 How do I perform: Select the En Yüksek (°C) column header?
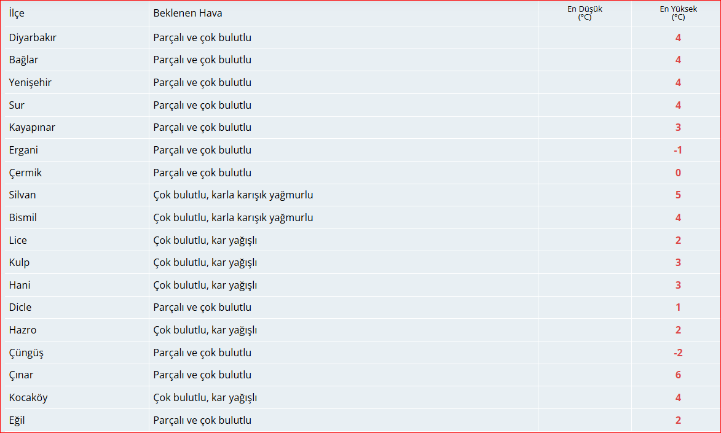point(678,13)
